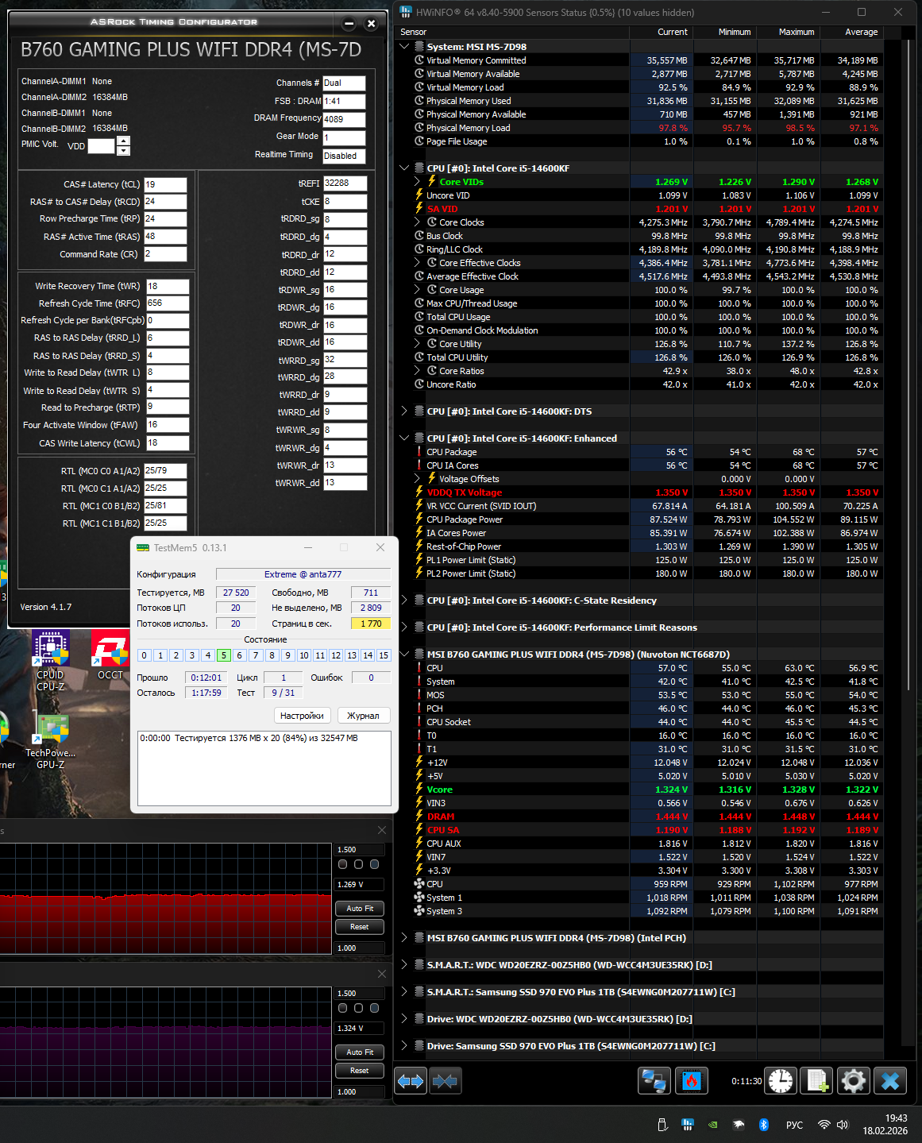The height and width of the screenshot is (1143, 922).
Task: Click black color square in 1.269 V graph
Action: (359, 864)
